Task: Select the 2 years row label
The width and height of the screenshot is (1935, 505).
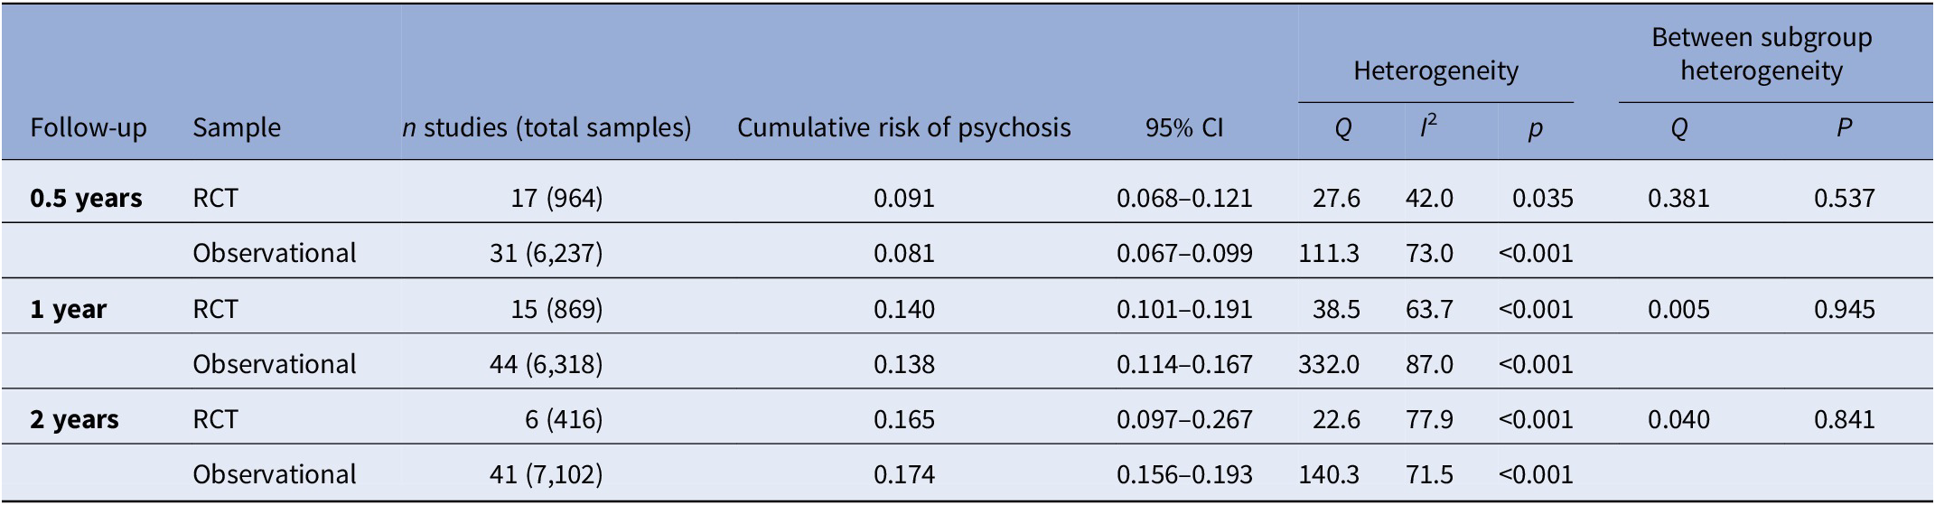Action: click(74, 419)
